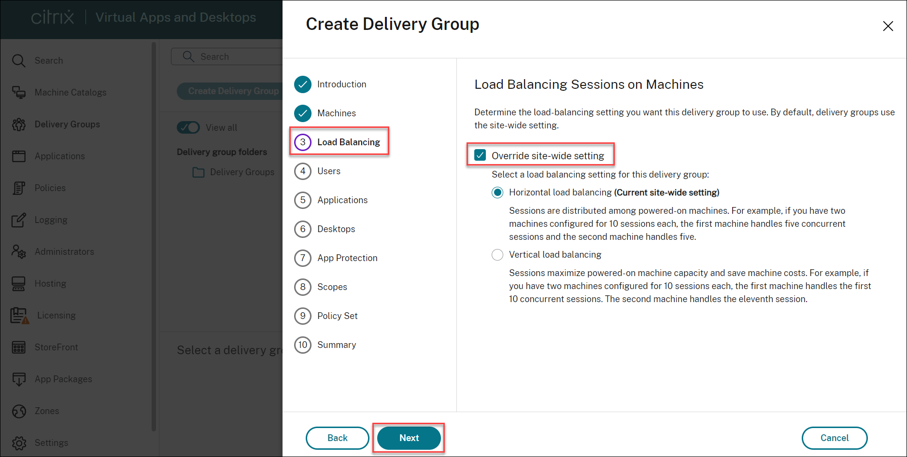907x457 pixels.
Task: Open the Administrators section
Action: [64, 251]
